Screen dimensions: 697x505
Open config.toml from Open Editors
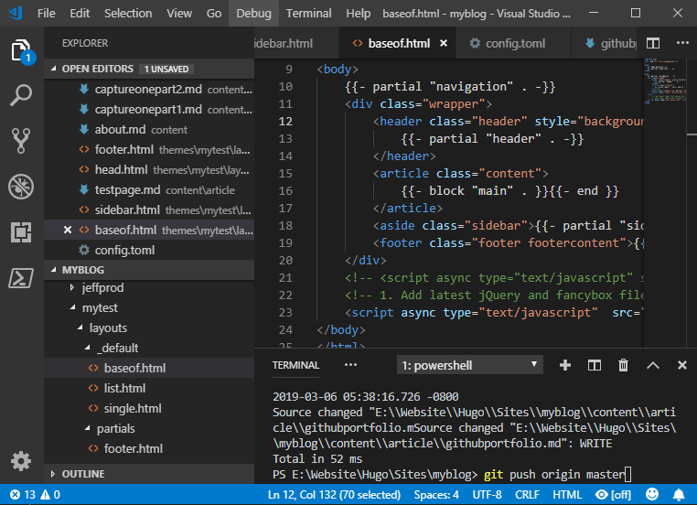click(x=149, y=250)
